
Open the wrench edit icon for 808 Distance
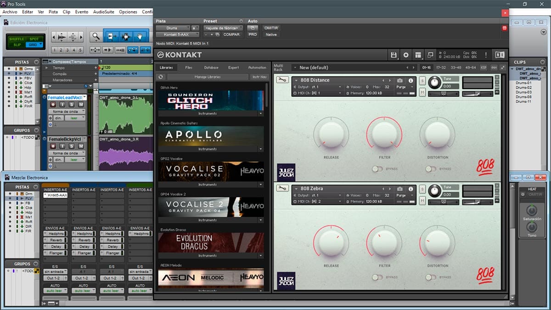282,80
